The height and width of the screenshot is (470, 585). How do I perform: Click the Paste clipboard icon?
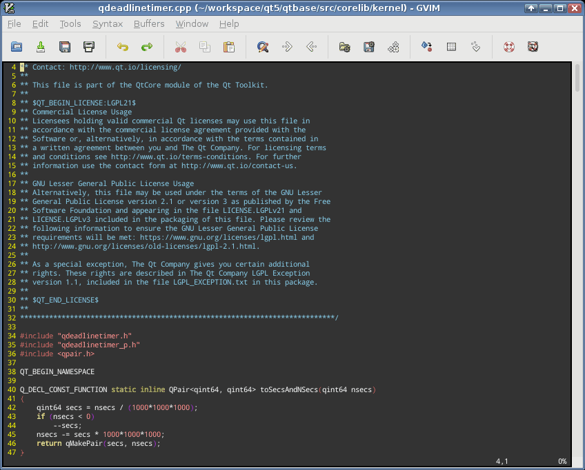click(x=229, y=47)
